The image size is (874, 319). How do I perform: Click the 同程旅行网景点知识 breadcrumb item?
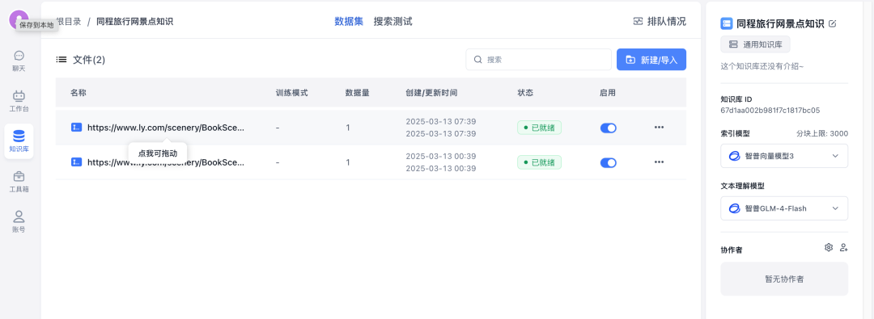pos(134,22)
